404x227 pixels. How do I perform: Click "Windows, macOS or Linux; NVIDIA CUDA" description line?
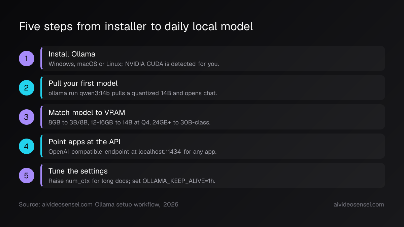(134, 64)
